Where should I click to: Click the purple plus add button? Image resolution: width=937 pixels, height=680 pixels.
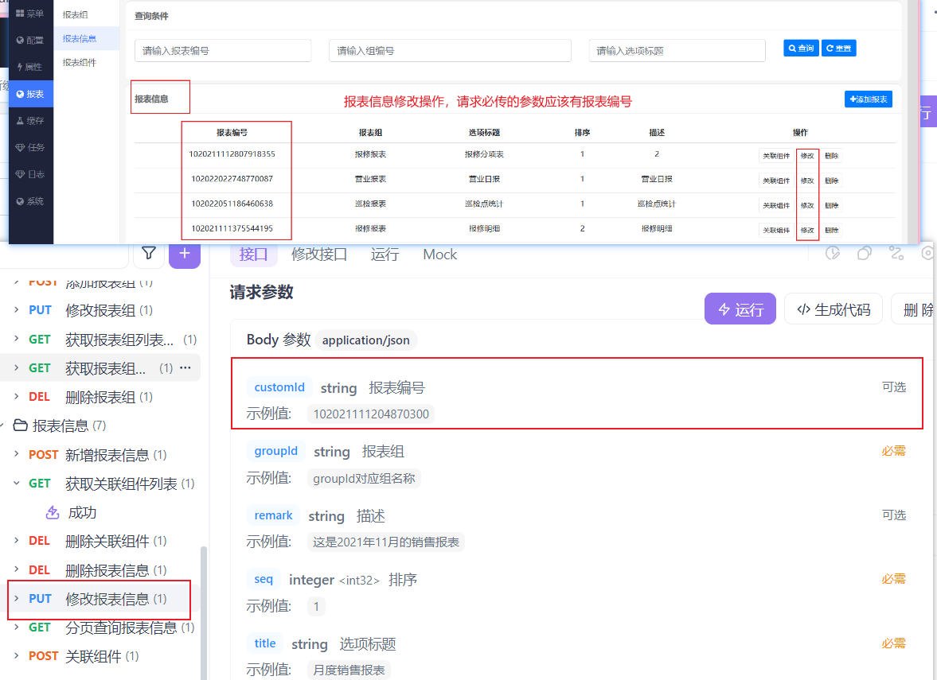pyautogui.click(x=185, y=253)
